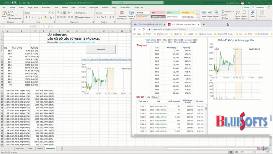Screen dimensions: 273x154
Task: Open the Insert ribbon tab
Action: click(21, 7)
